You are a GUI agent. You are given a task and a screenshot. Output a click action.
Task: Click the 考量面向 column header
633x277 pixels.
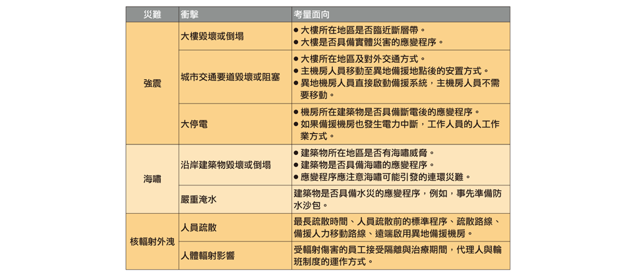(x=401, y=15)
